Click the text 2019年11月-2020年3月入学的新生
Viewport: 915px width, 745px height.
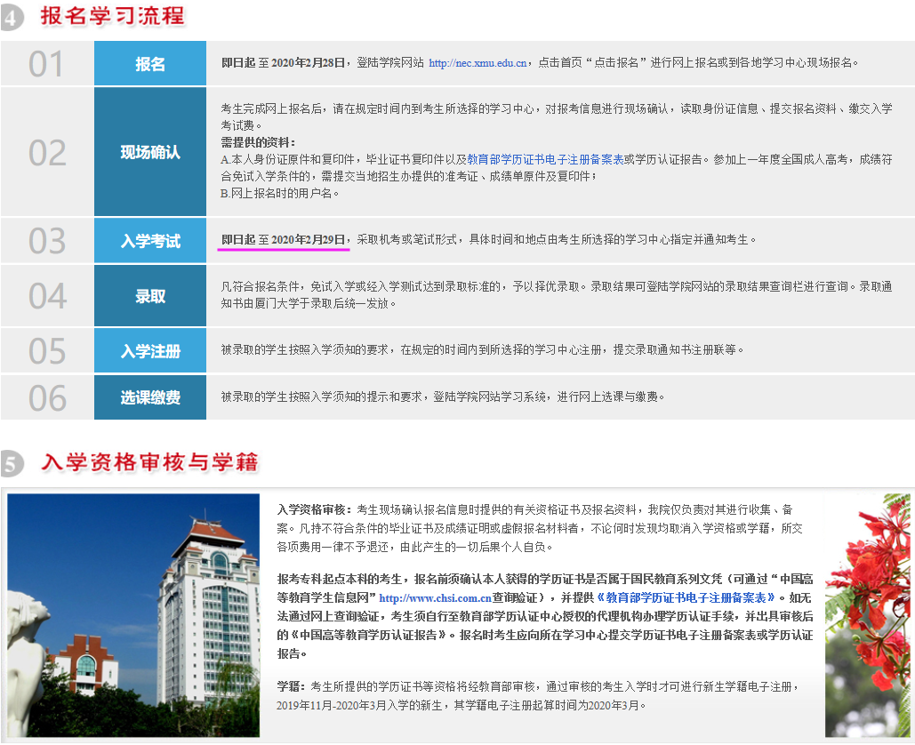point(359,705)
